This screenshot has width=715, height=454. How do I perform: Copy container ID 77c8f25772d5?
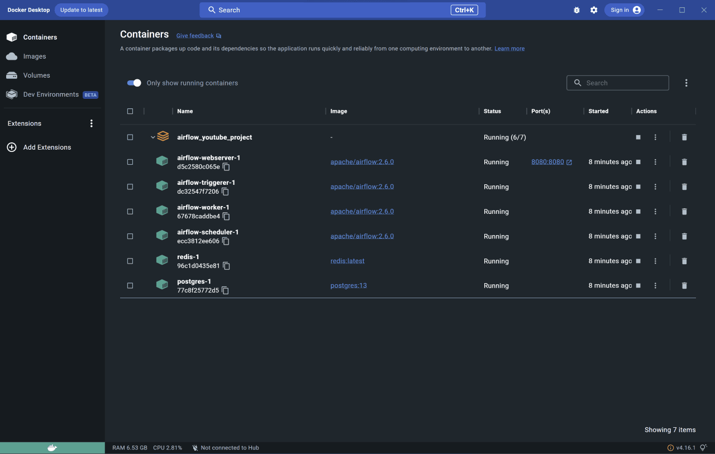click(225, 290)
